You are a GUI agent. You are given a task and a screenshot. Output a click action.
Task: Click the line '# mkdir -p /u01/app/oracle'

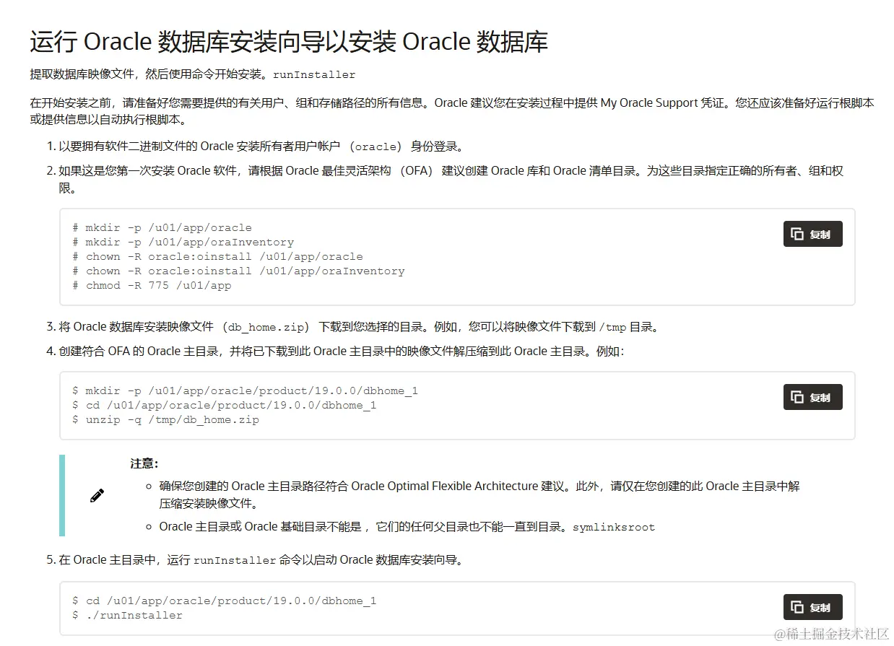coord(162,227)
